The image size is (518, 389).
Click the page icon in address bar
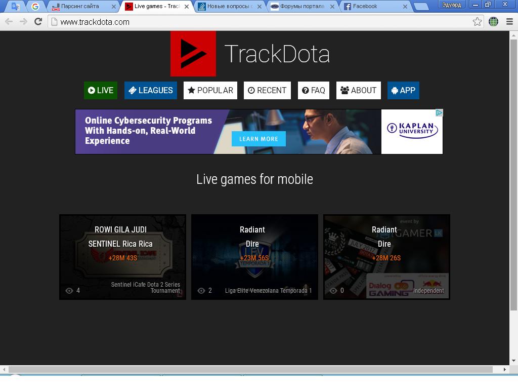(54, 22)
